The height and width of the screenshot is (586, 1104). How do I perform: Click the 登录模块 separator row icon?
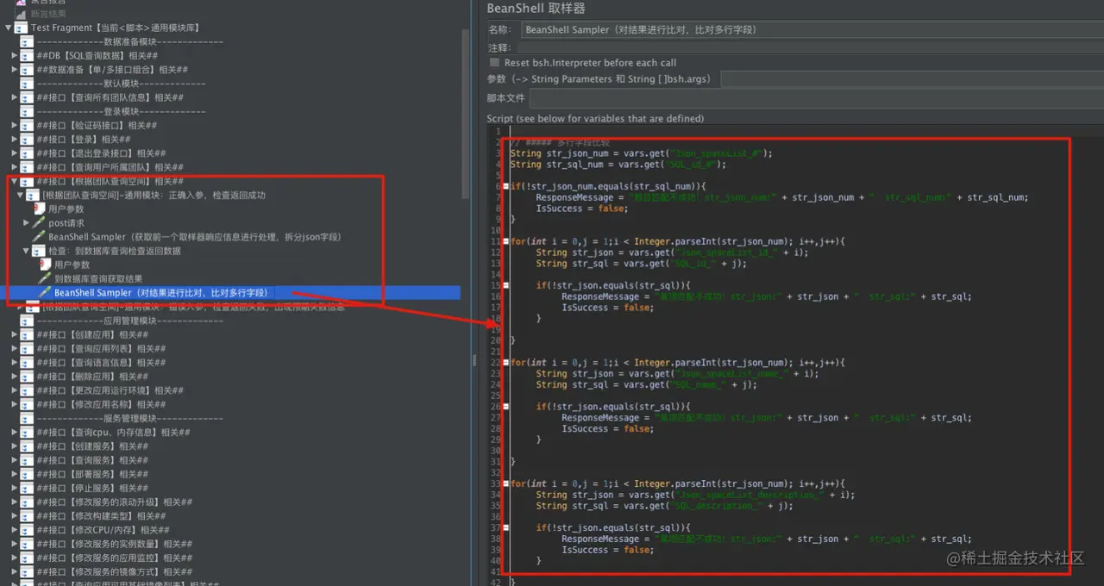click(x=28, y=111)
